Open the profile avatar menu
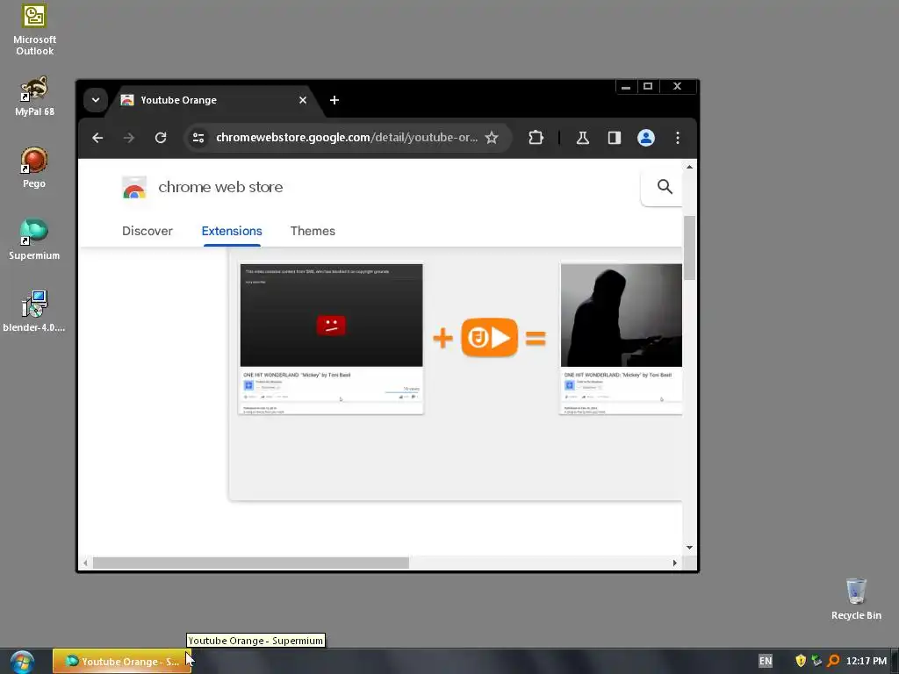Viewport: 899px width, 674px height. pos(645,138)
